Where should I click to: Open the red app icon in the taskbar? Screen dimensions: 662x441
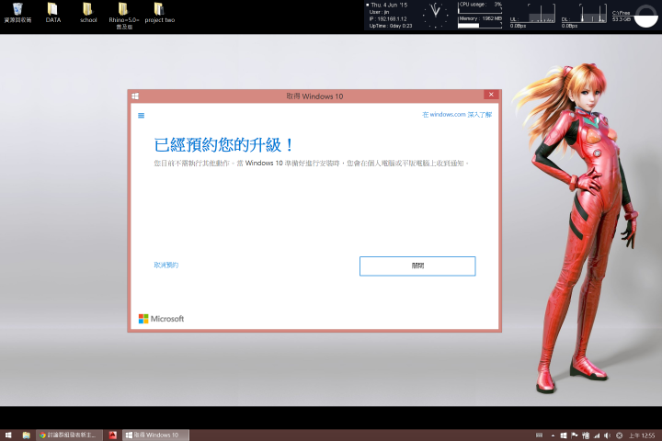pyautogui.click(x=113, y=435)
